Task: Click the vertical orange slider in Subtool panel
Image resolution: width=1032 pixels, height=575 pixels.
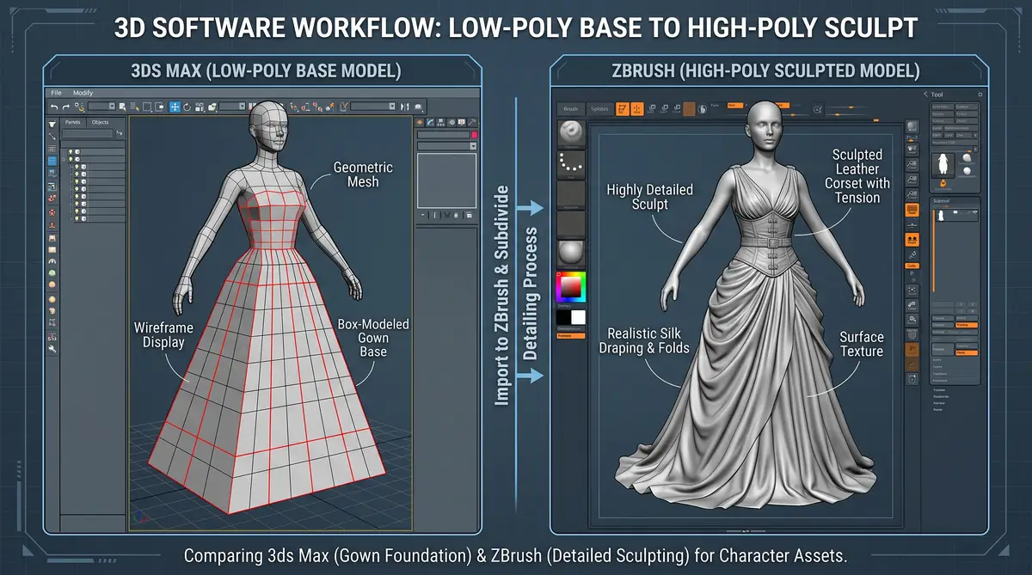Action: point(933,251)
